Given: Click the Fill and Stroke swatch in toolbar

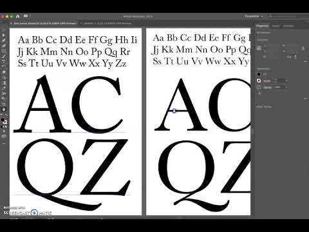Looking at the screenshot, I should 4,121.
